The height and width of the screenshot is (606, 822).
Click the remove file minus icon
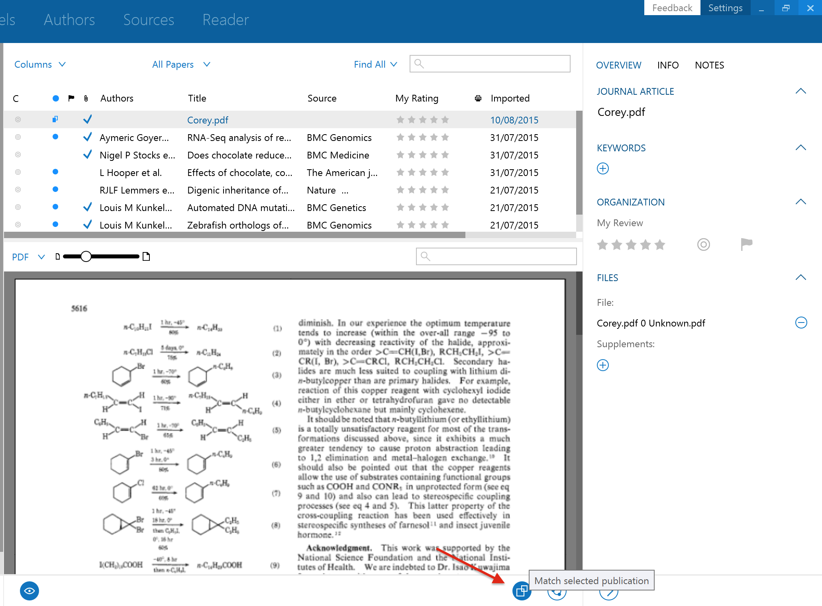tap(802, 323)
